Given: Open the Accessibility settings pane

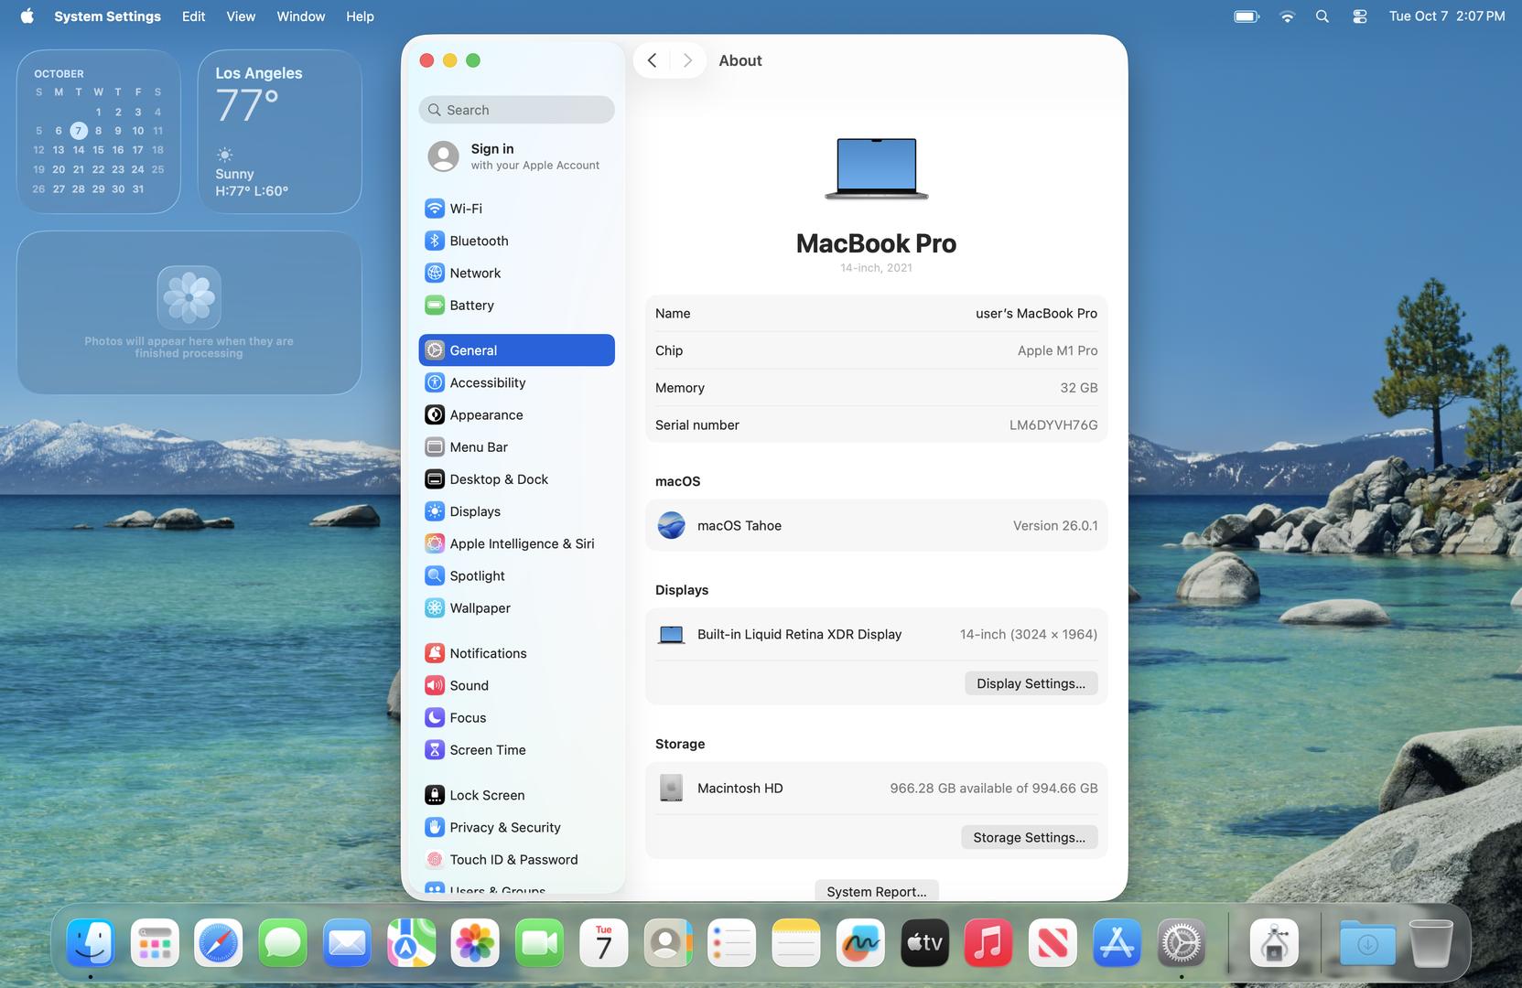Looking at the screenshot, I should pyautogui.click(x=487, y=382).
